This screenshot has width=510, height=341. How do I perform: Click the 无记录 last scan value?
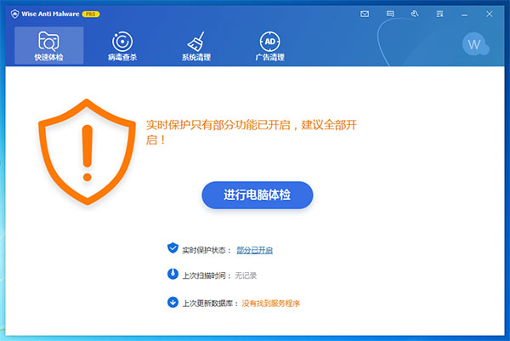246,276
